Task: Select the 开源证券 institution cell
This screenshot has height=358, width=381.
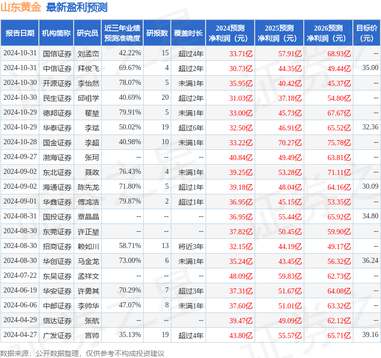Action: pyautogui.click(x=57, y=83)
